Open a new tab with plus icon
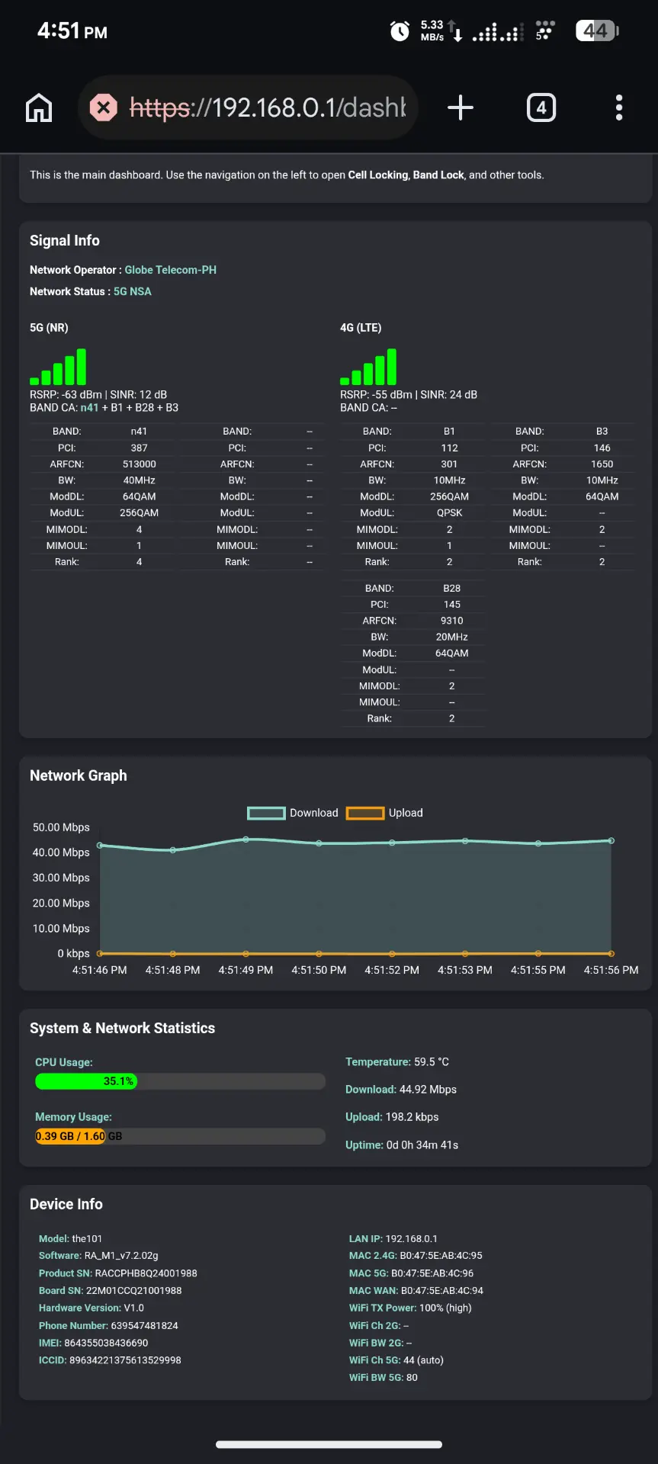Image resolution: width=658 pixels, height=1464 pixels. point(460,108)
